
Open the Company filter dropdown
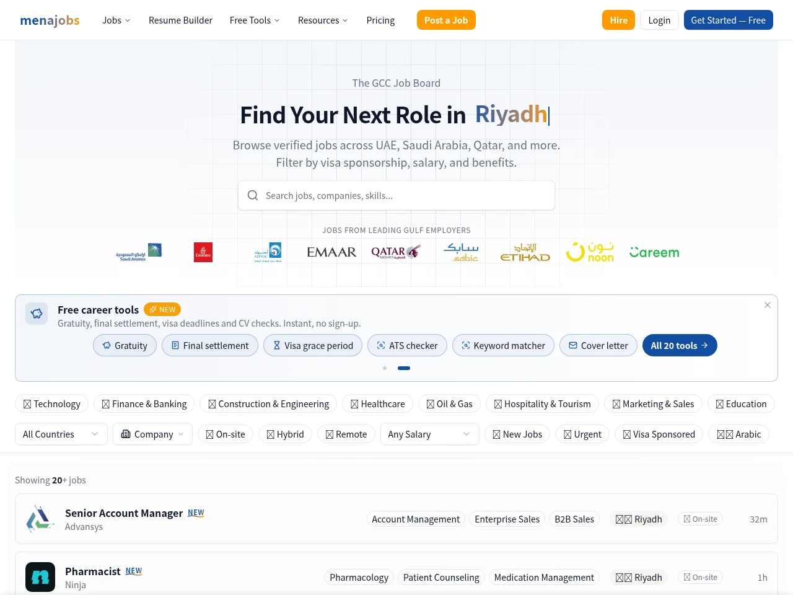pos(152,434)
